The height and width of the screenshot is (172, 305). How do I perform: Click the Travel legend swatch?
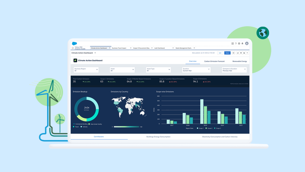tap(74, 127)
